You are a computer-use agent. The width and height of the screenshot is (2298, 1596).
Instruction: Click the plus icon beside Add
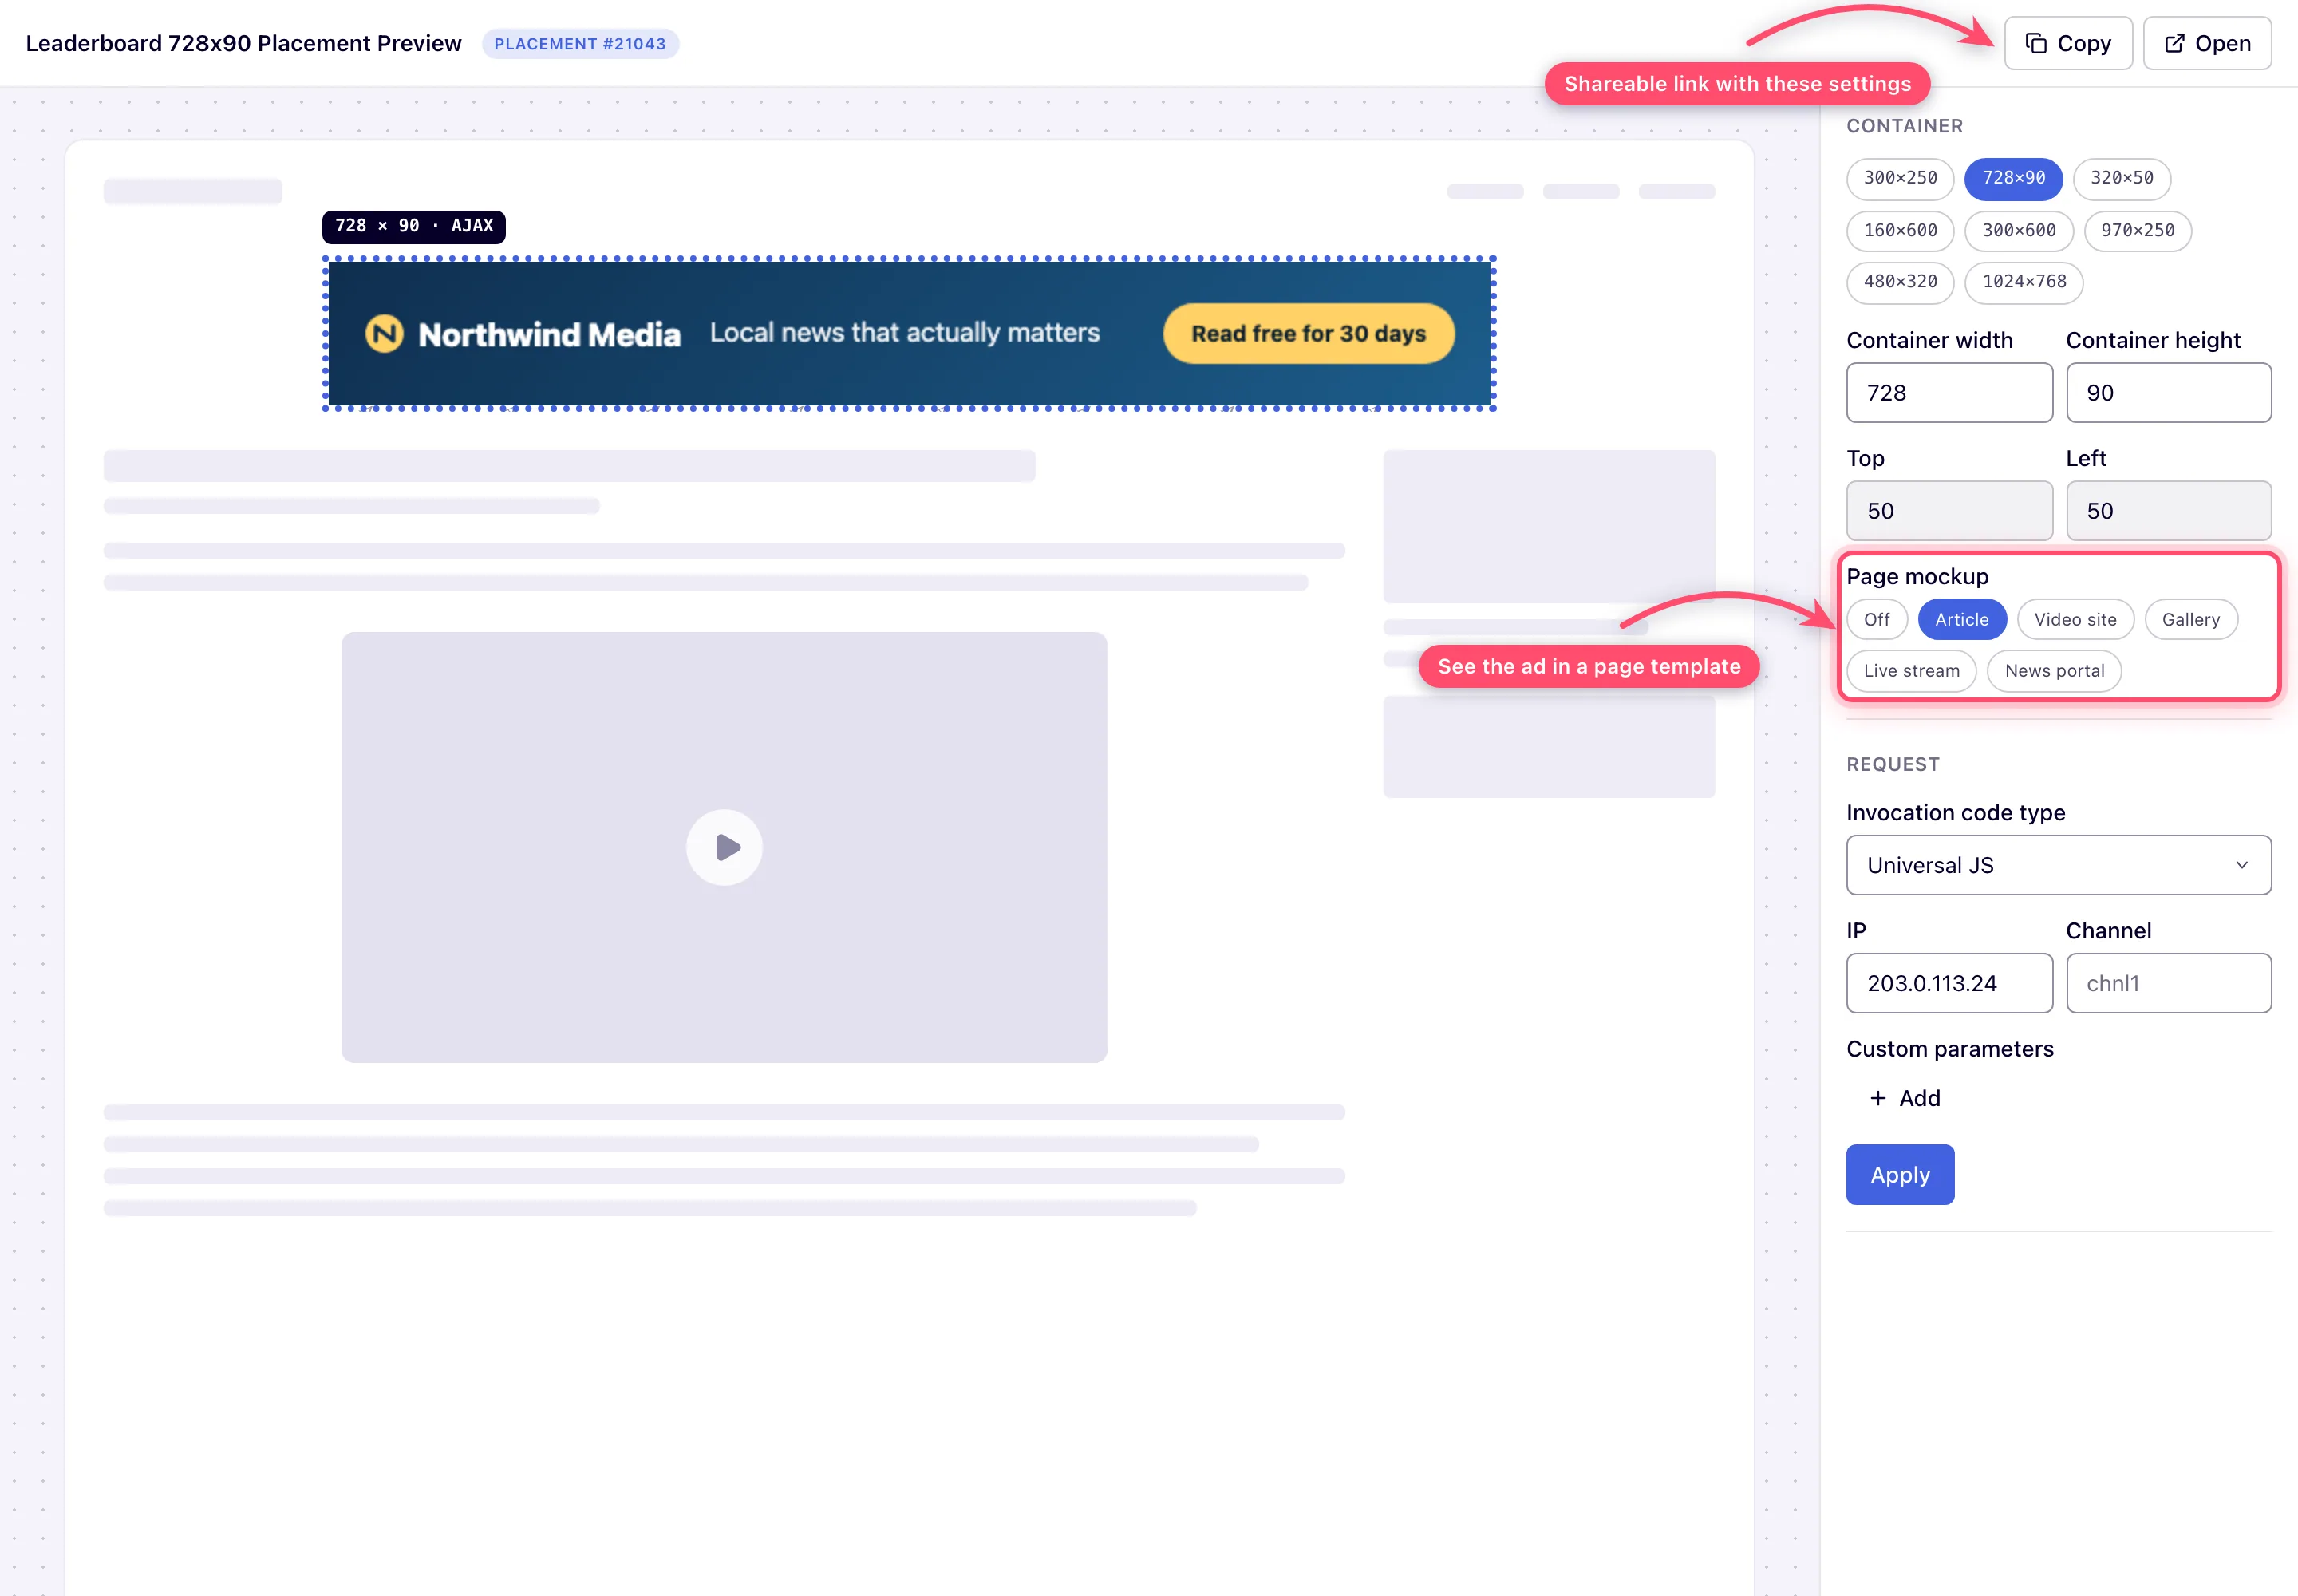pyautogui.click(x=1878, y=1098)
